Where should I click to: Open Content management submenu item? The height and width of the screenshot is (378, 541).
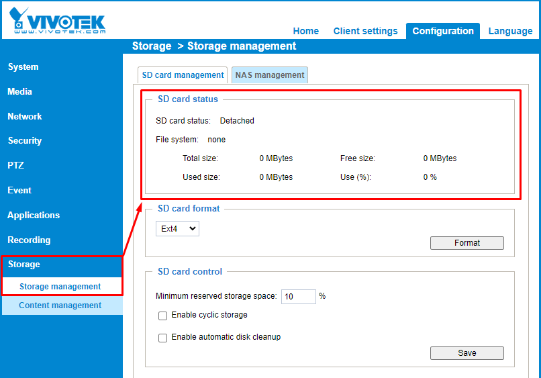(60, 305)
